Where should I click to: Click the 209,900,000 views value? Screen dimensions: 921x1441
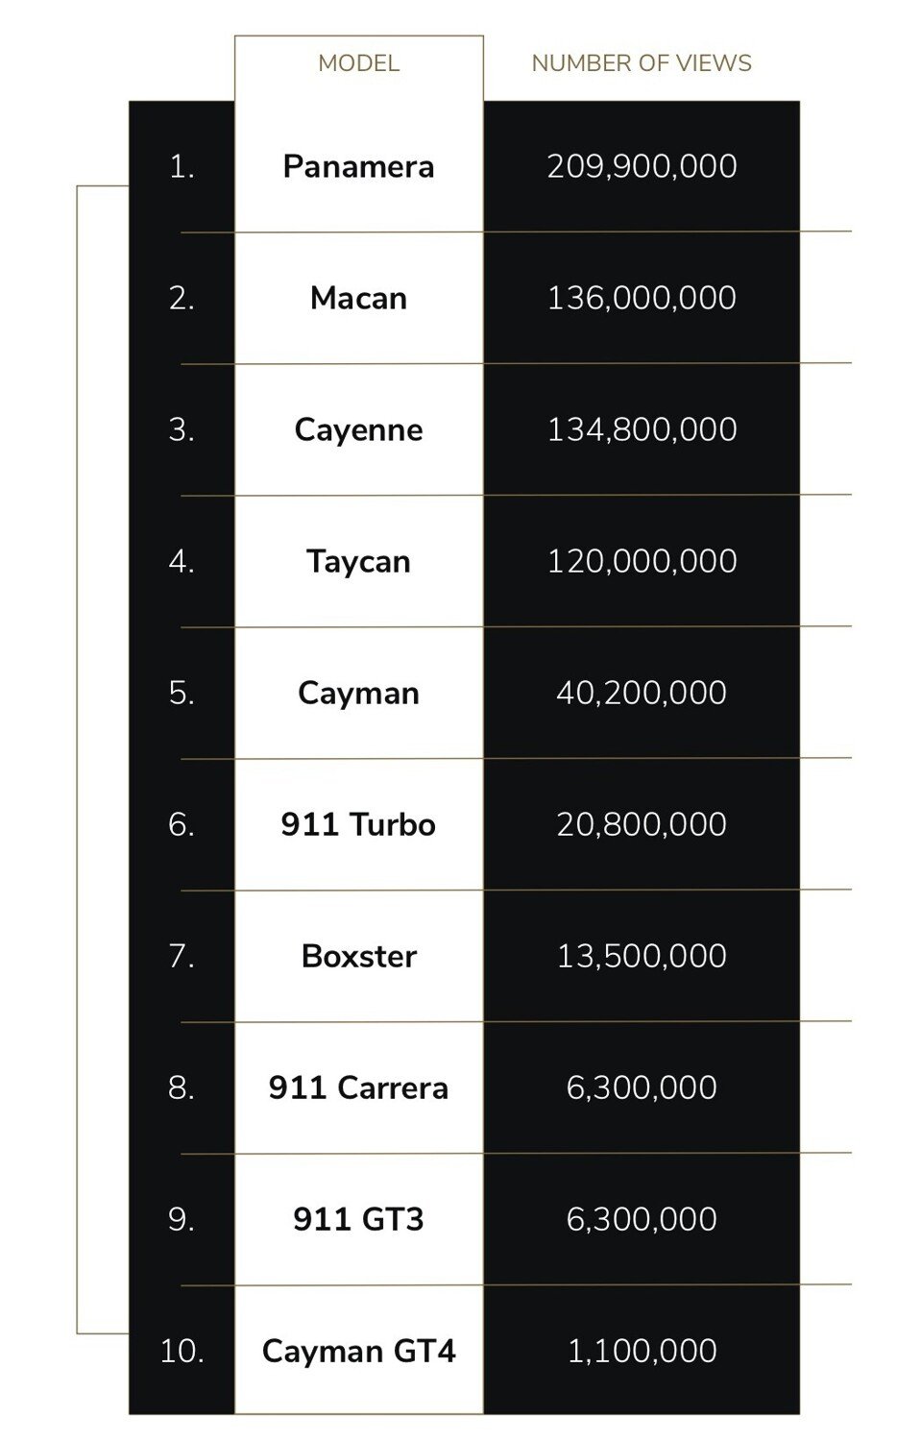(642, 166)
